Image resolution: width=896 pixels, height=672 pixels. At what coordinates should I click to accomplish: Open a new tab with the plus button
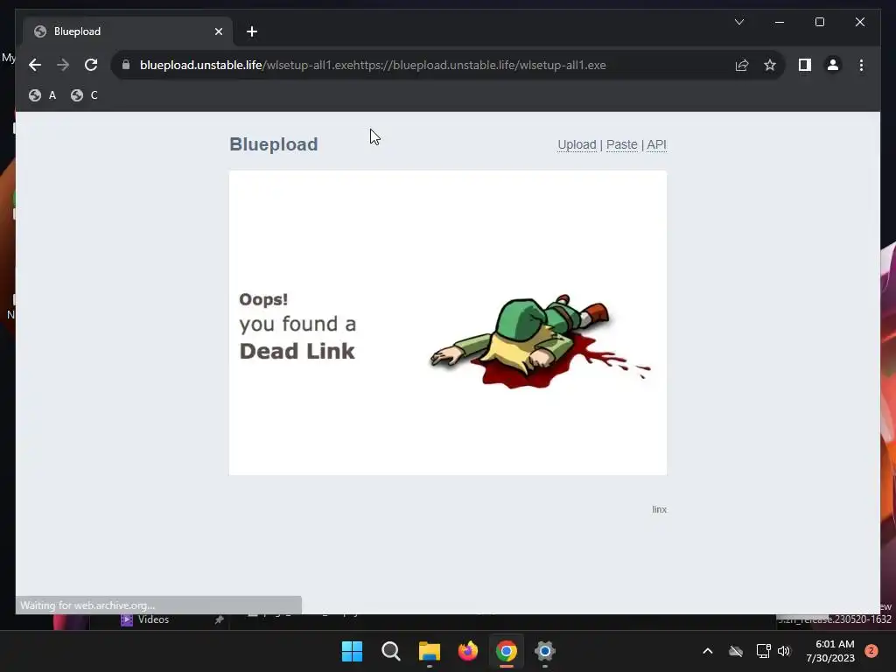pos(252,31)
